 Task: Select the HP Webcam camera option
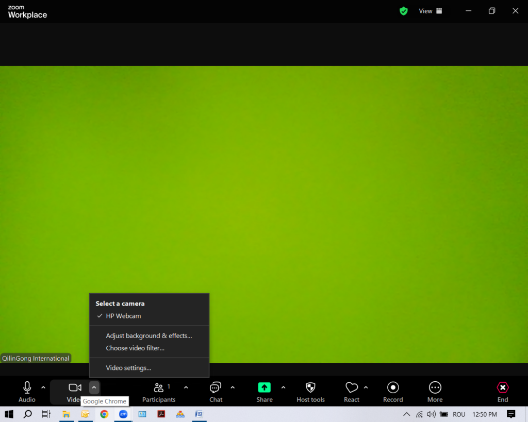tap(123, 316)
